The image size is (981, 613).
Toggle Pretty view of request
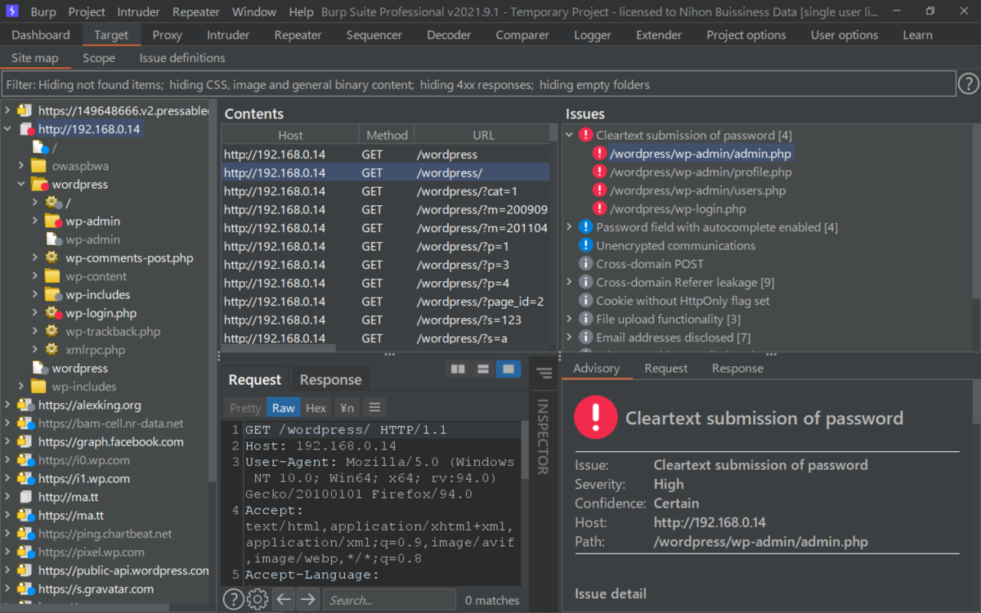[x=245, y=407]
